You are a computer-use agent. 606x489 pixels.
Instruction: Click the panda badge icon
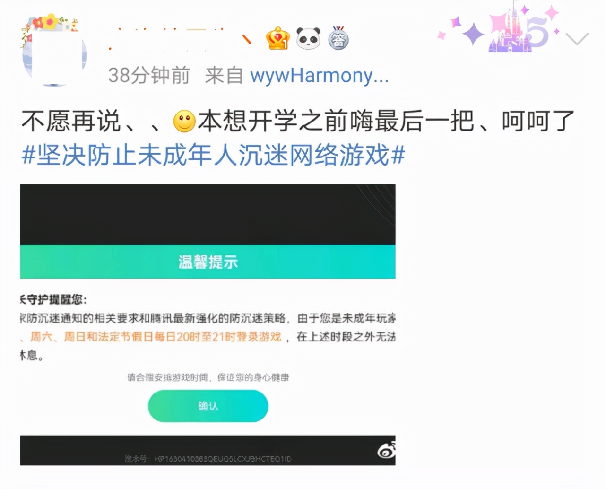(x=308, y=38)
